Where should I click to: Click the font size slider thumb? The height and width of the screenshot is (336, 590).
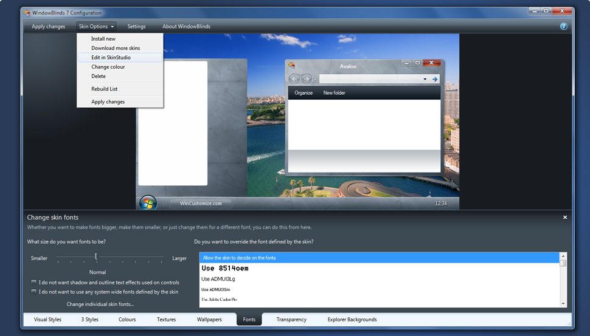point(96,256)
